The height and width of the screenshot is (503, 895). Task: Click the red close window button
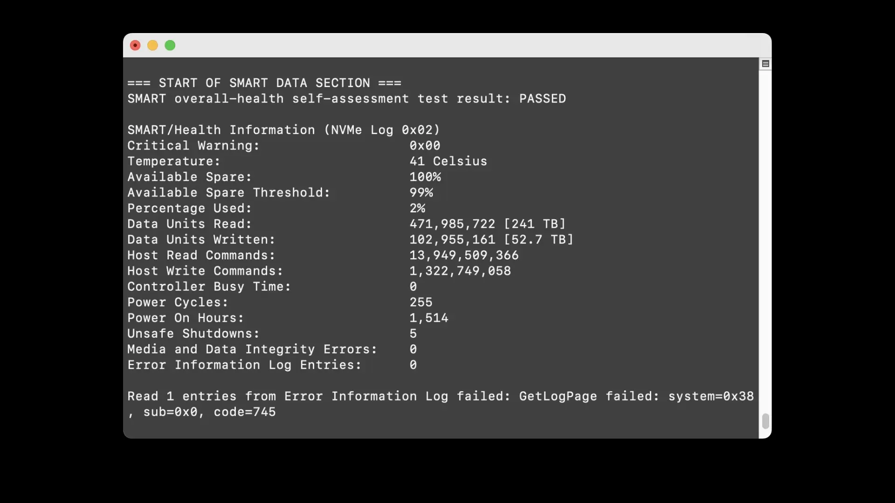[135, 45]
